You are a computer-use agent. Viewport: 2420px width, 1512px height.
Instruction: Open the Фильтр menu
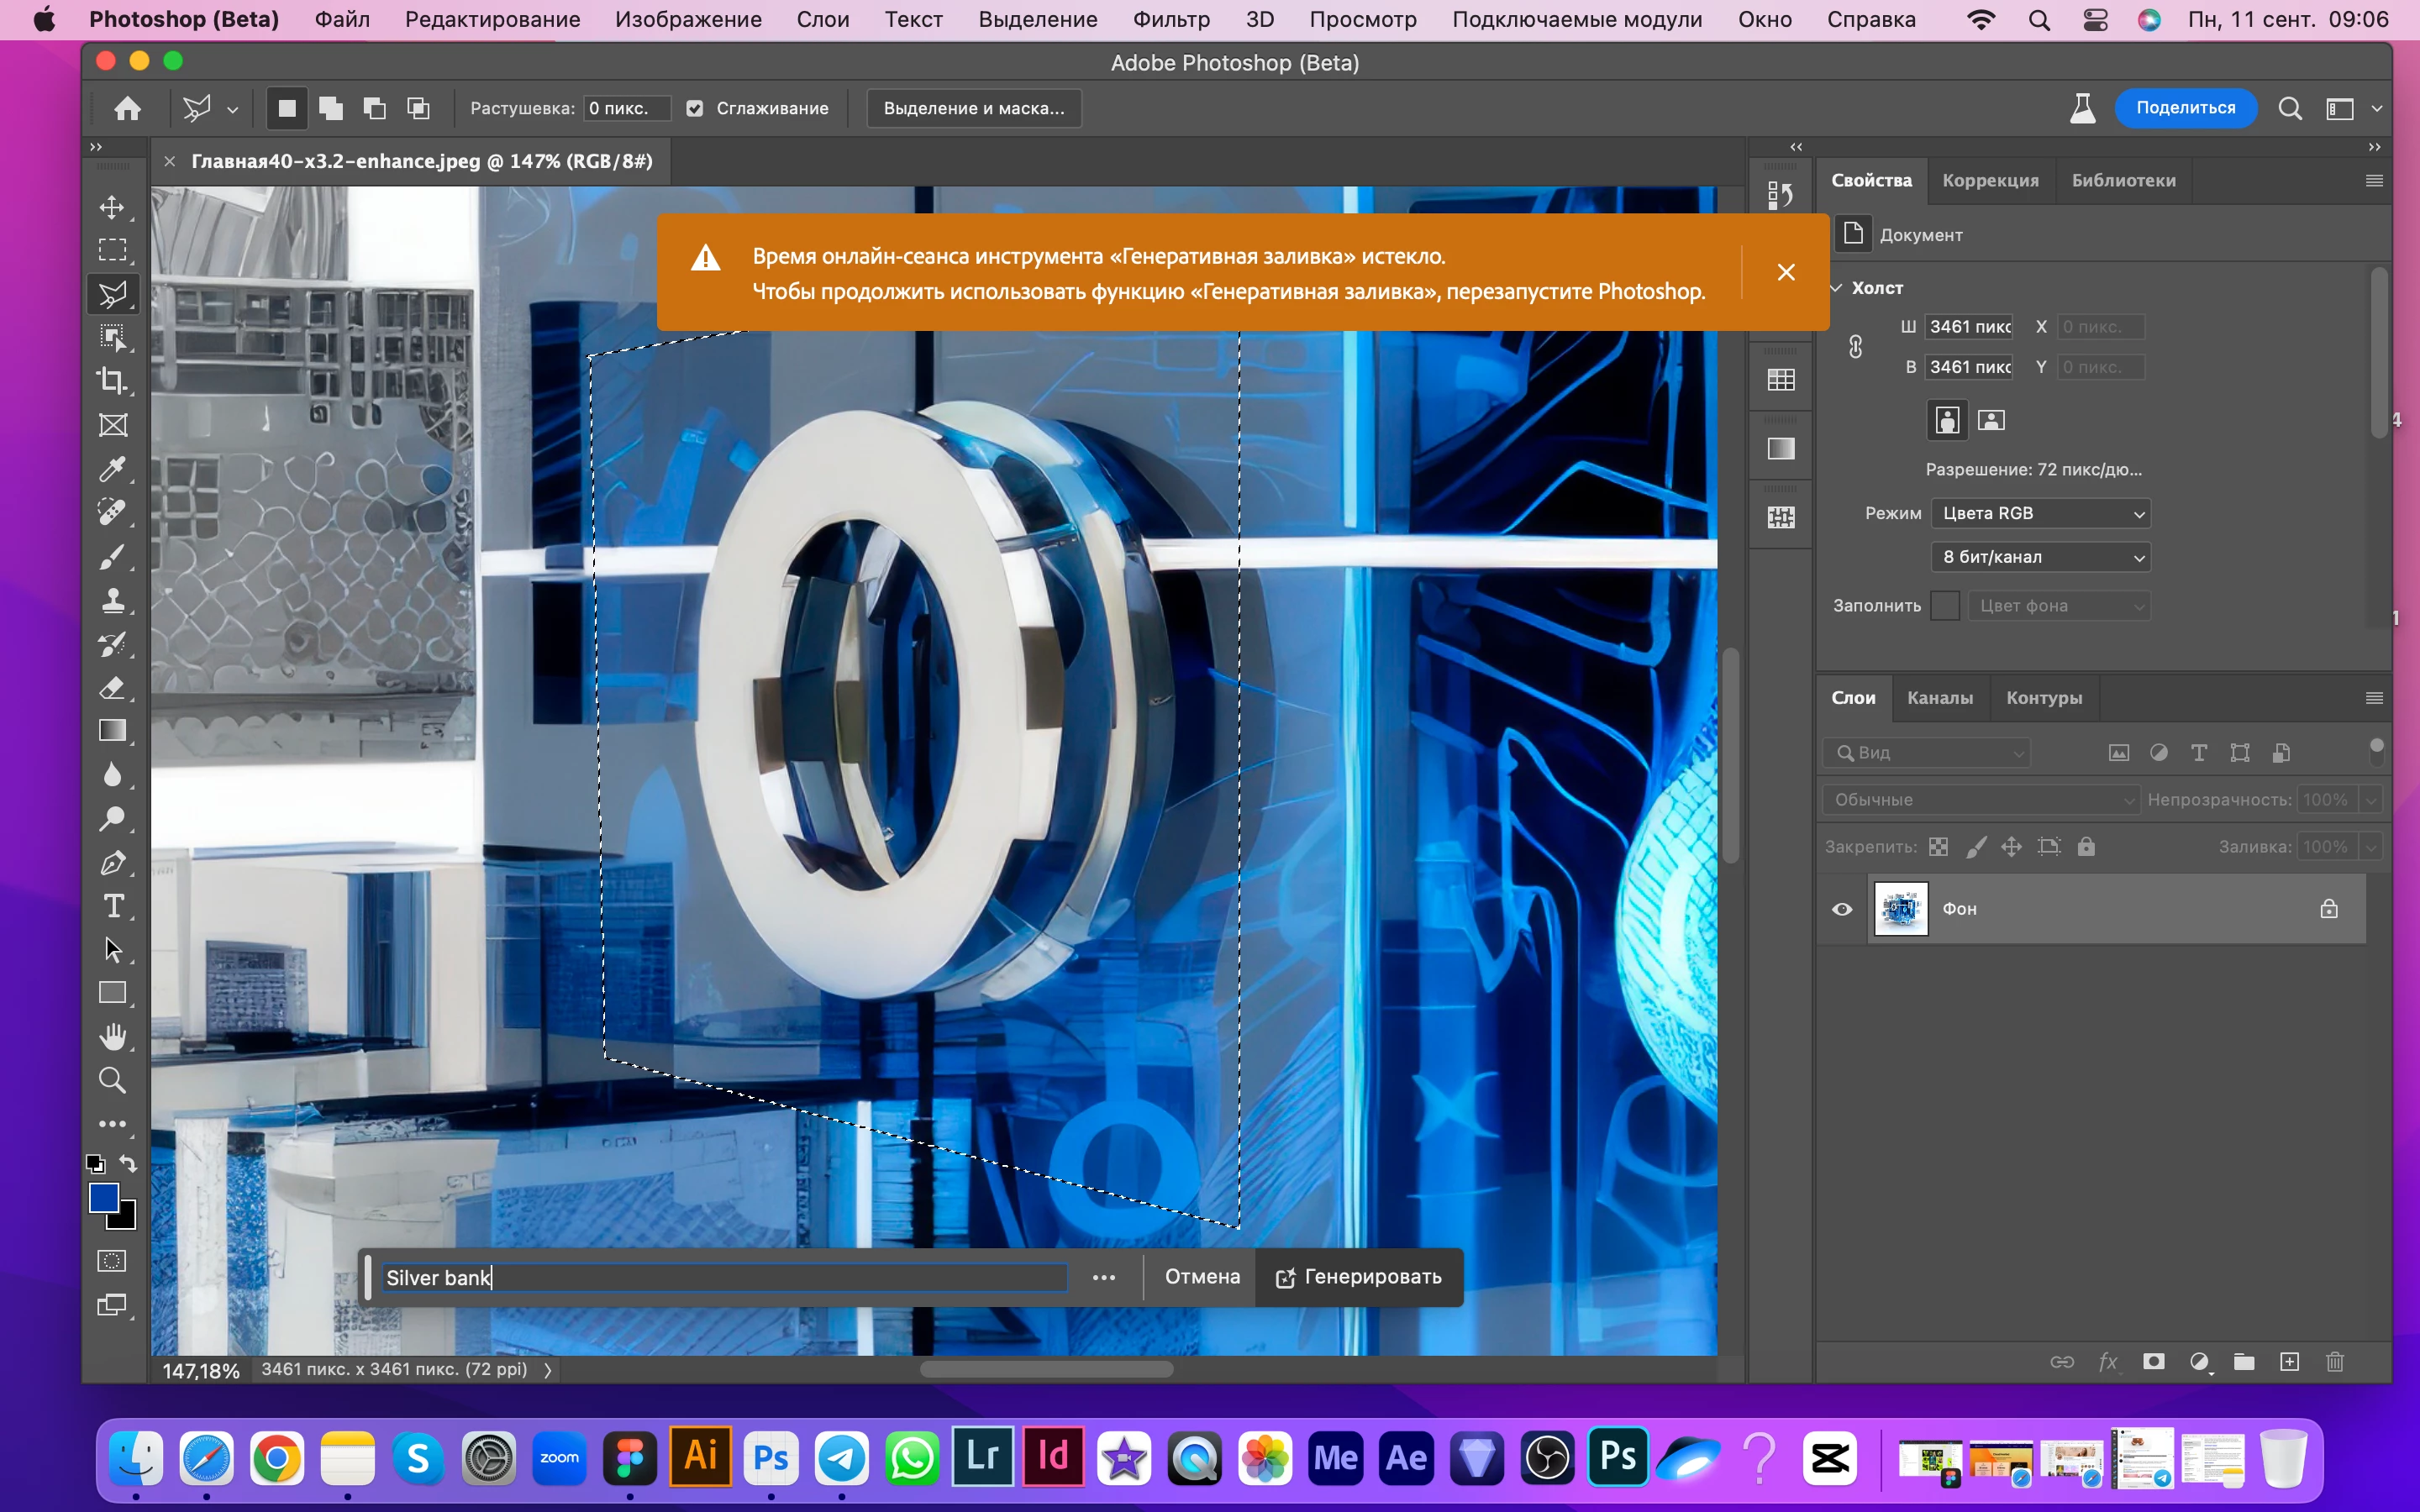coord(1171,19)
